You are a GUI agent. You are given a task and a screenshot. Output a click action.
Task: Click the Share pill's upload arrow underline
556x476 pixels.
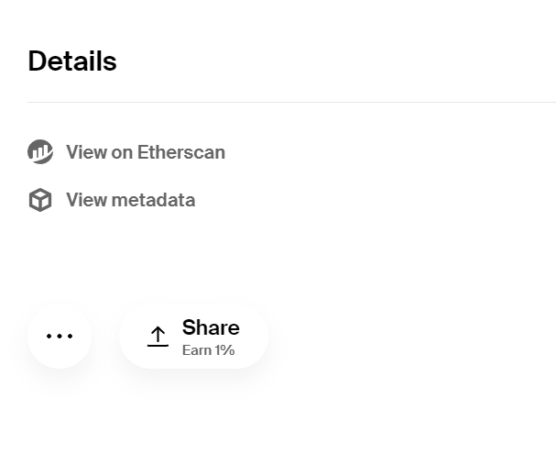158,345
